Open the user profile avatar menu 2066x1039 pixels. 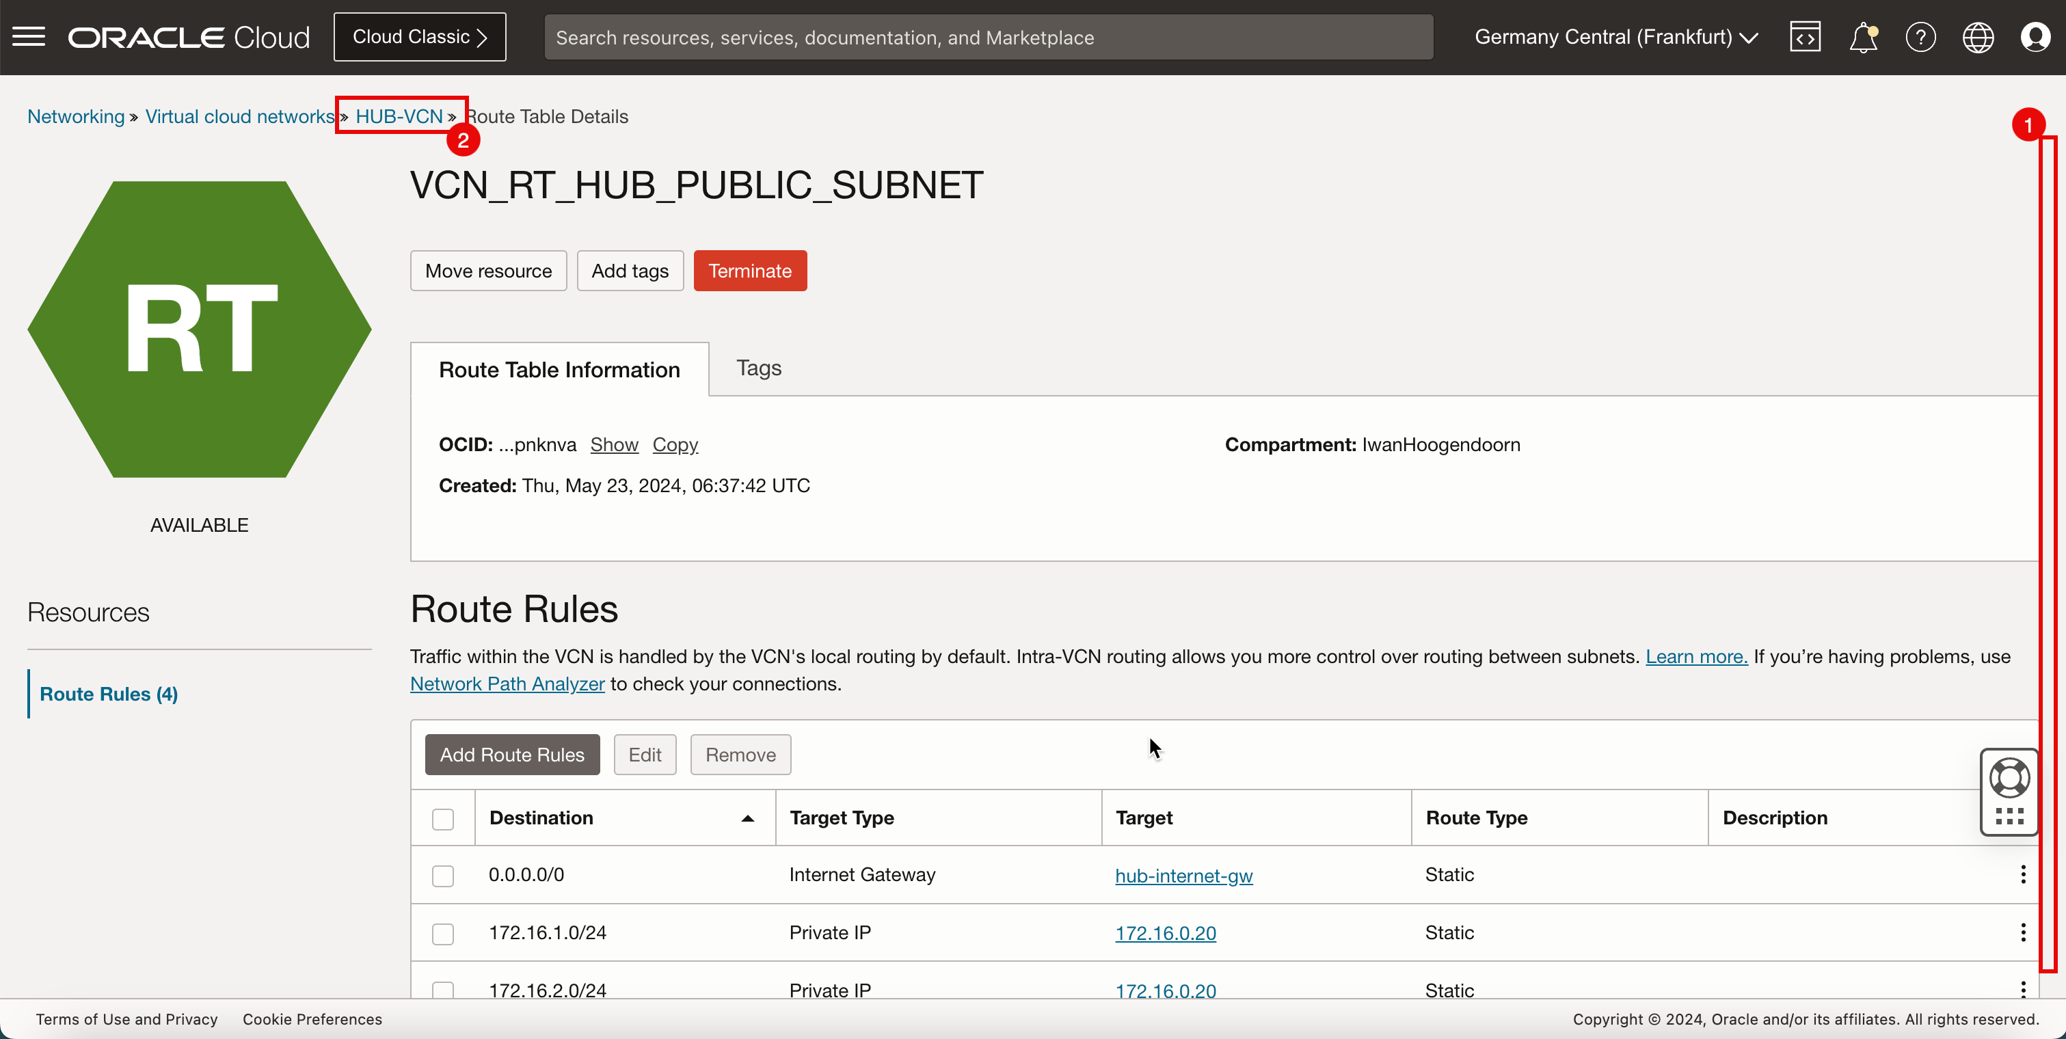[2035, 37]
